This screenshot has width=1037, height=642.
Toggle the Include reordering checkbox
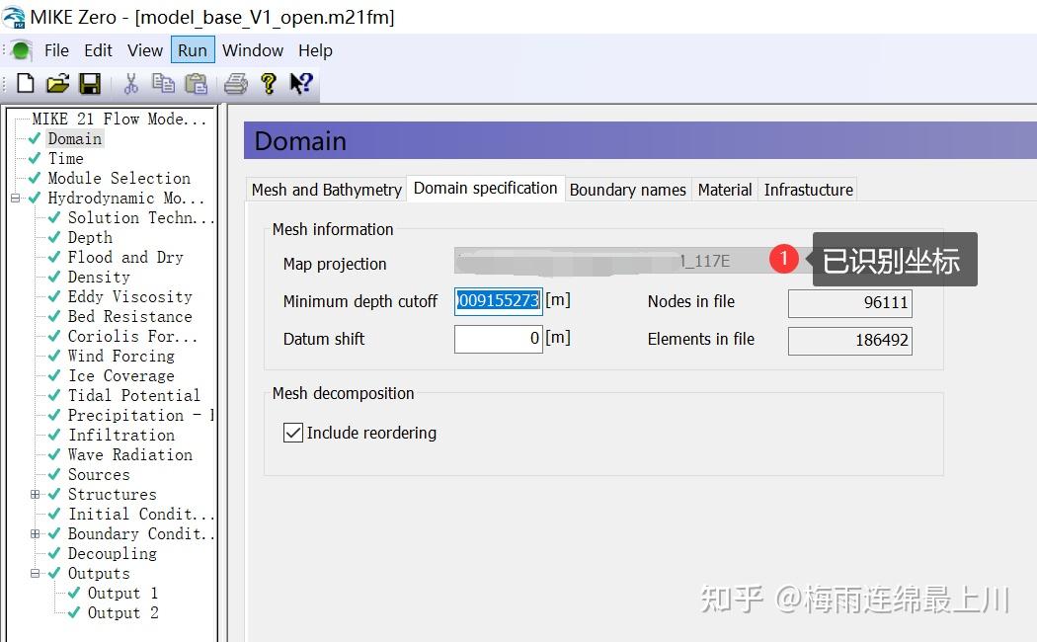coord(293,433)
